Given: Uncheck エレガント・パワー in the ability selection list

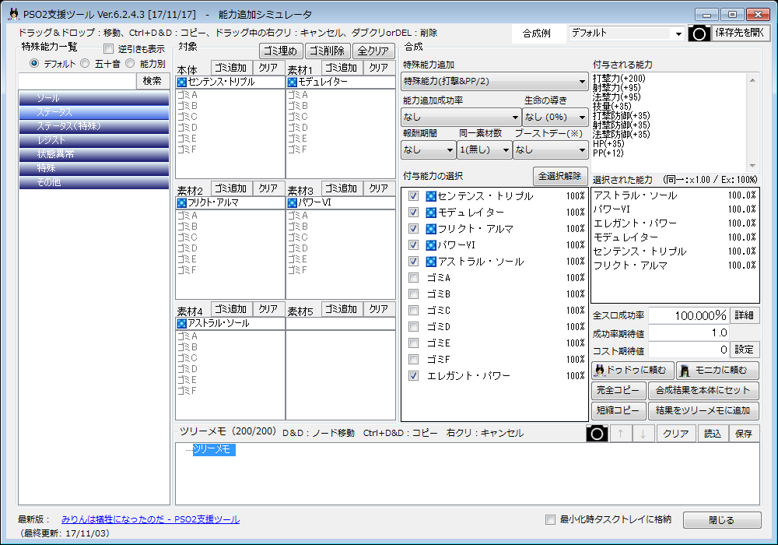Looking at the screenshot, I should pyautogui.click(x=413, y=376).
